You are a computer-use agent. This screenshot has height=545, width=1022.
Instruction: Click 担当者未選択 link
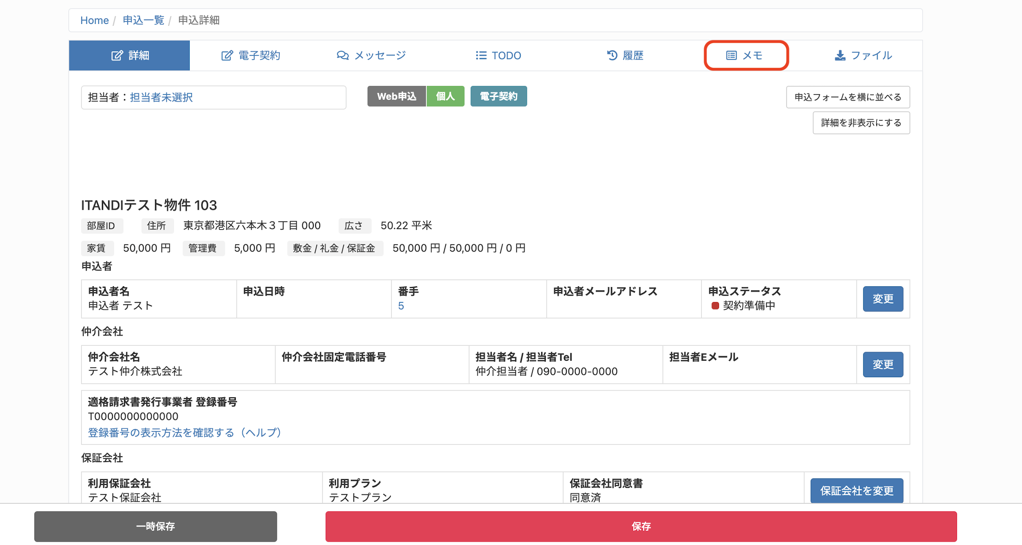(161, 97)
